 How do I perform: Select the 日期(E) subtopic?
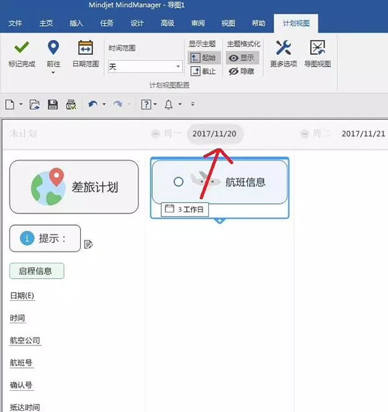pos(22,296)
